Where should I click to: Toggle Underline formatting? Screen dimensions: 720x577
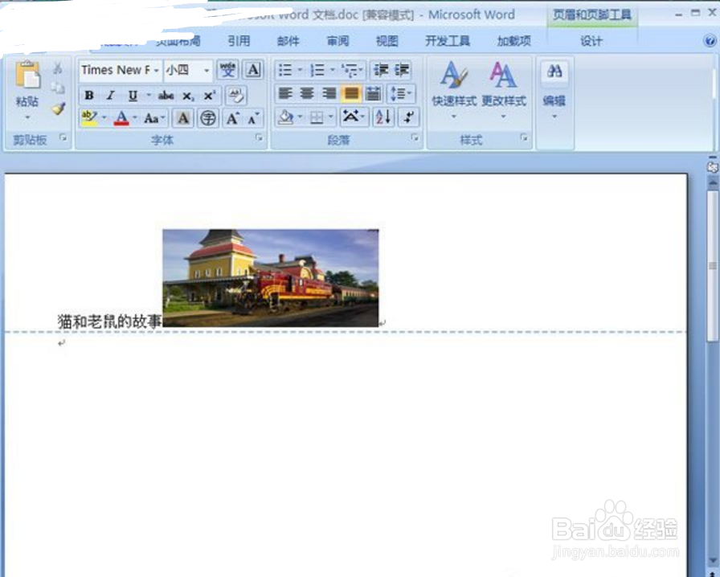coord(133,96)
